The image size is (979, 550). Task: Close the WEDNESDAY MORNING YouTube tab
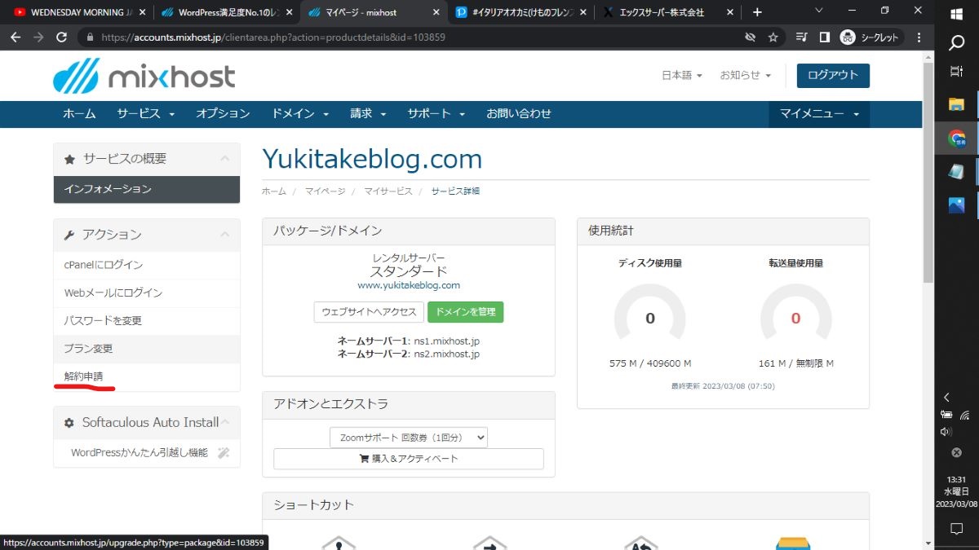(143, 12)
